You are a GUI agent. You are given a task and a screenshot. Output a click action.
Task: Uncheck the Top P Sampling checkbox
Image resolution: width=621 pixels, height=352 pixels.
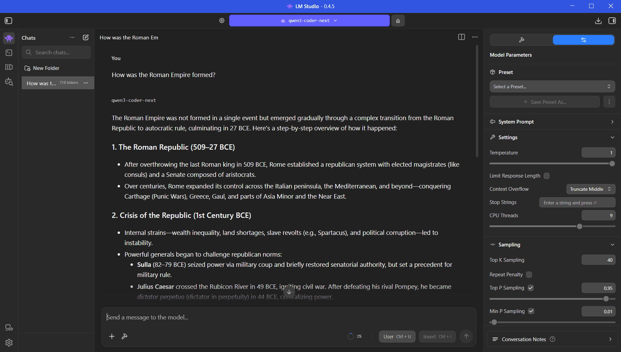point(531,288)
